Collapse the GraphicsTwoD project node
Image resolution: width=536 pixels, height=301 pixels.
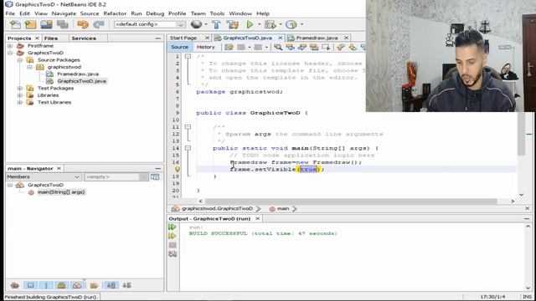(x=10, y=53)
